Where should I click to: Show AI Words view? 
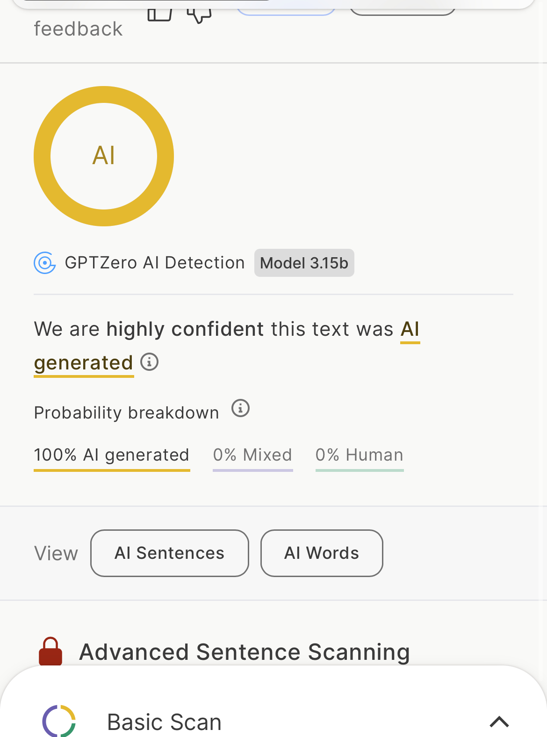pos(322,553)
